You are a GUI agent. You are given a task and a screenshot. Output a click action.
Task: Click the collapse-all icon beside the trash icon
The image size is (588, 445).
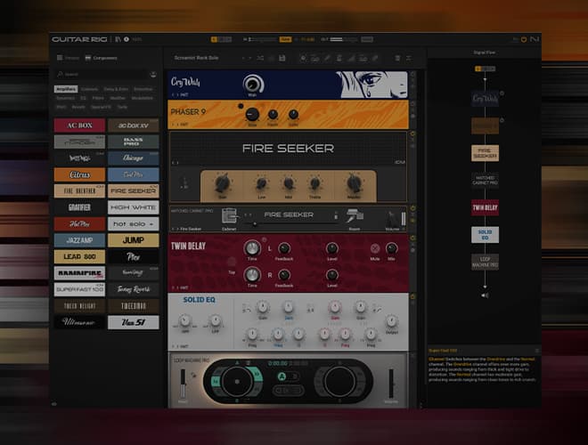[x=409, y=58]
